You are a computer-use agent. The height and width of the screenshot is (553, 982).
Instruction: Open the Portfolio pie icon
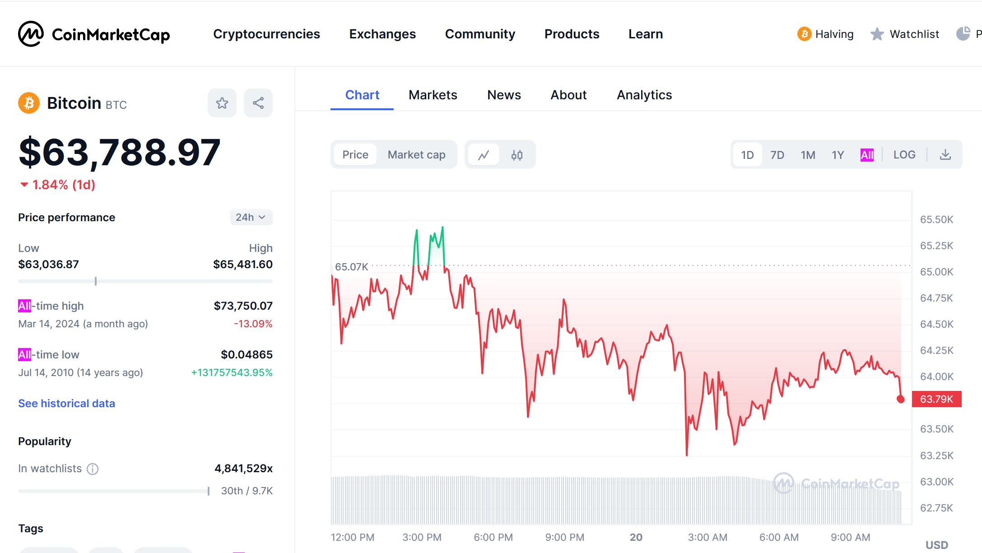tap(963, 34)
